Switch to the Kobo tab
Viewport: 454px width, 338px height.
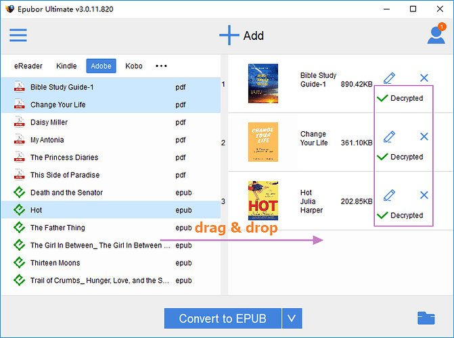click(134, 66)
